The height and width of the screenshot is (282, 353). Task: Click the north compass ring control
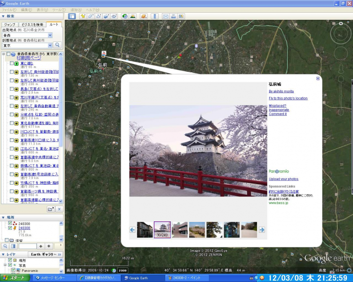click(x=341, y=34)
